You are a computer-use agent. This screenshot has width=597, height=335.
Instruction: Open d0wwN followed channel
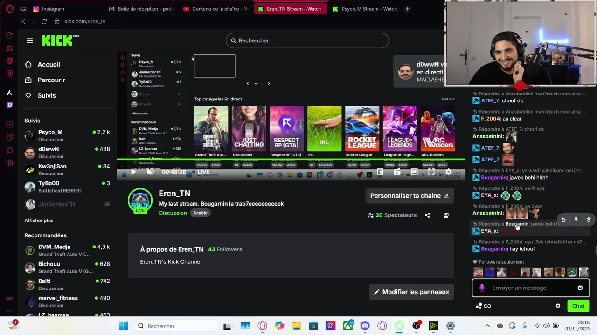[x=67, y=153]
